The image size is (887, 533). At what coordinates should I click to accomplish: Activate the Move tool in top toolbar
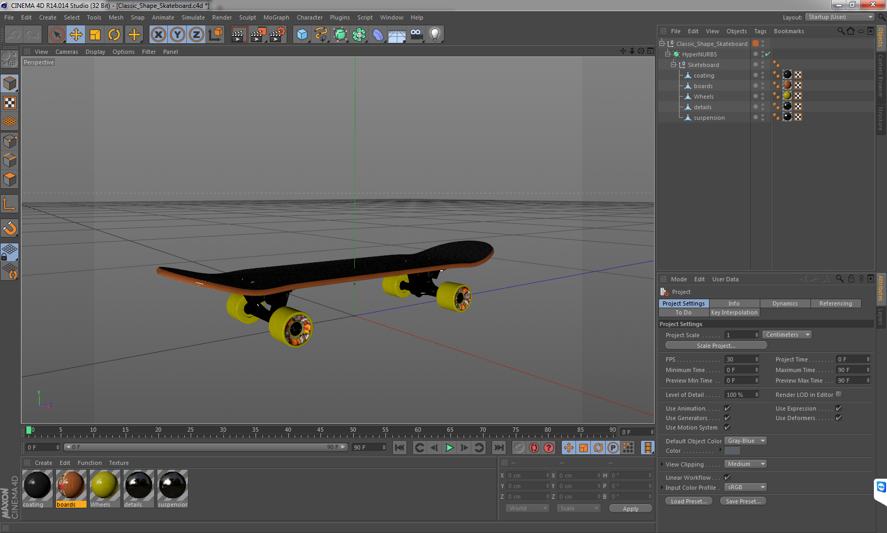pyautogui.click(x=76, y=35)
